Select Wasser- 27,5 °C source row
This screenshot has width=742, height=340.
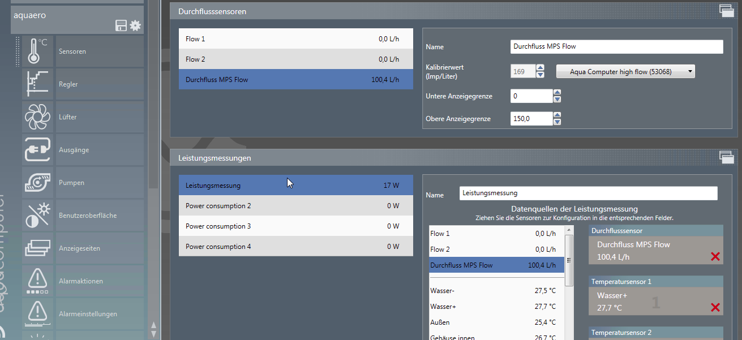496,290
